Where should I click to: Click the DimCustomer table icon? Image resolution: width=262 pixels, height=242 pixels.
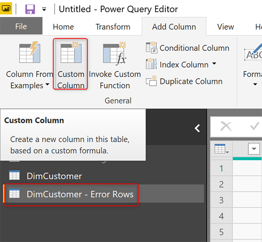pyautogui.click(x=14, y=175)
